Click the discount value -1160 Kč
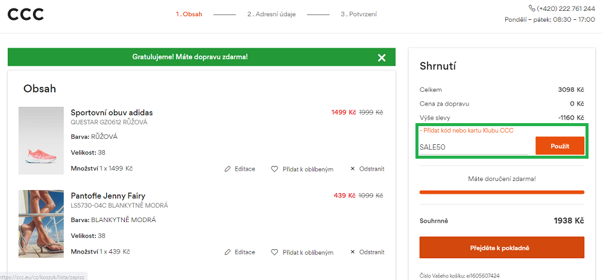 (571, 117)
